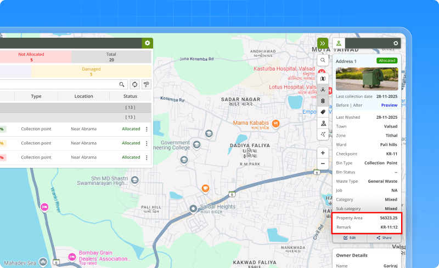This screenshot has height=268, width=439.
Task: Open settings gear on left list panel
Action: [147, 43]
